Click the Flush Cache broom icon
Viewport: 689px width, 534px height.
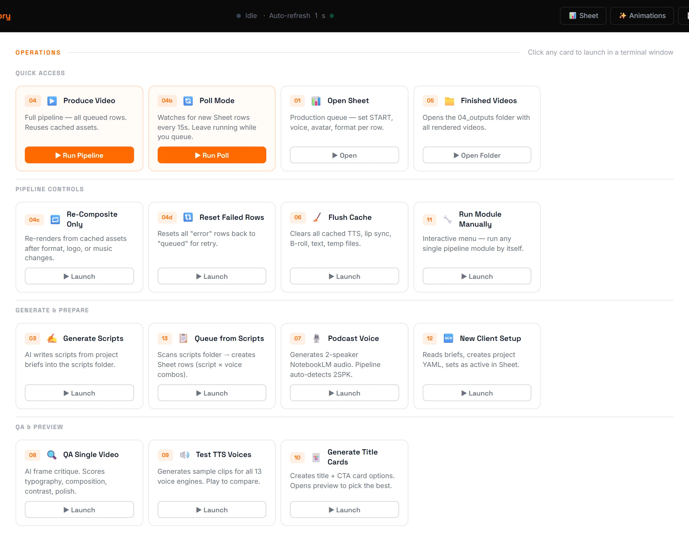(317, 217)
